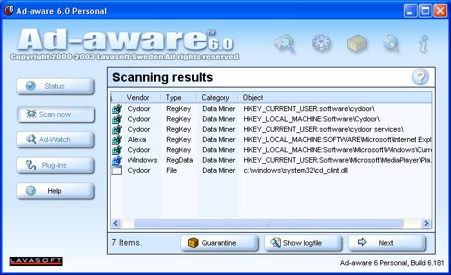Proceed with the Next button
Viewport: 451px width, 275px height.
pyautogui.click(x=387, y=243)
